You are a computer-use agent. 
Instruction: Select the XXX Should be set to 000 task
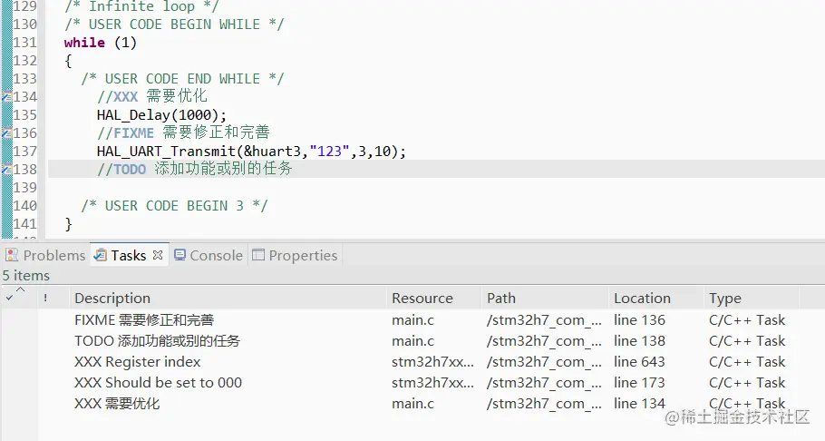pyautogui.click(x=412, y=383)
